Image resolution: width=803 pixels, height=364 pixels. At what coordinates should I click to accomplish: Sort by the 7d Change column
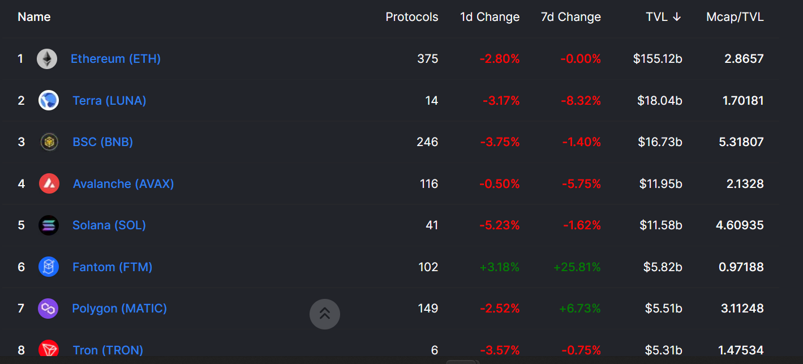(570, 17)
